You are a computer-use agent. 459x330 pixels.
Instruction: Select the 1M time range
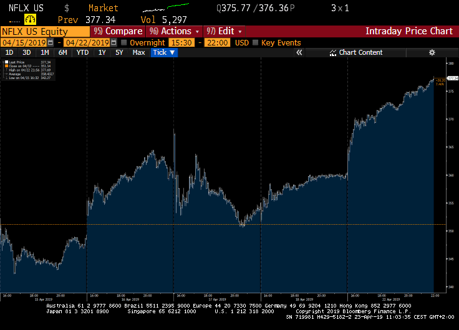[x=44, y=52]
